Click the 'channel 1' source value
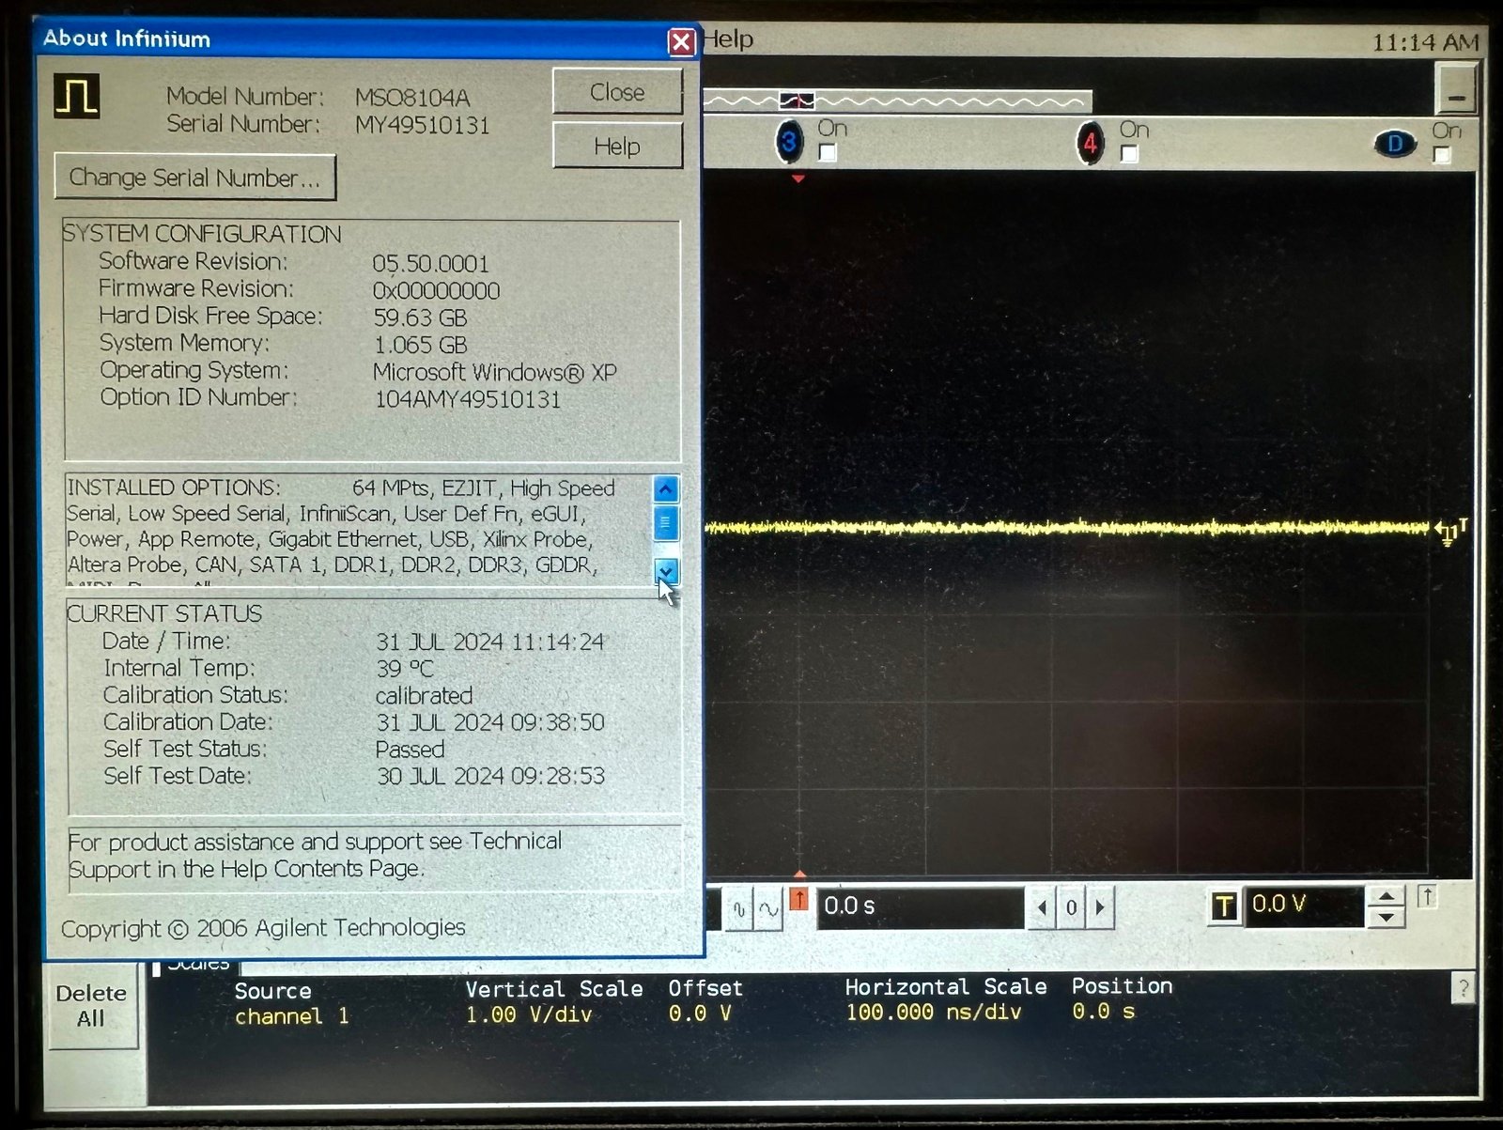Viewport: 1503px width, 1130px height. [x=291, y=1016]
